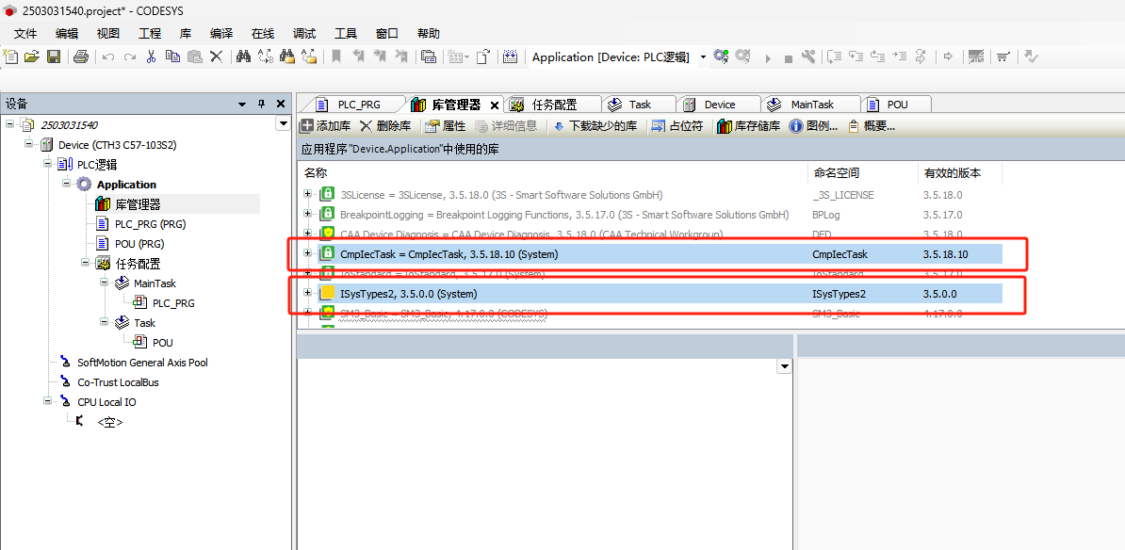Click the 下载缺少的库 button
This screenshot has height=550, width=1125.
point(595,126)
